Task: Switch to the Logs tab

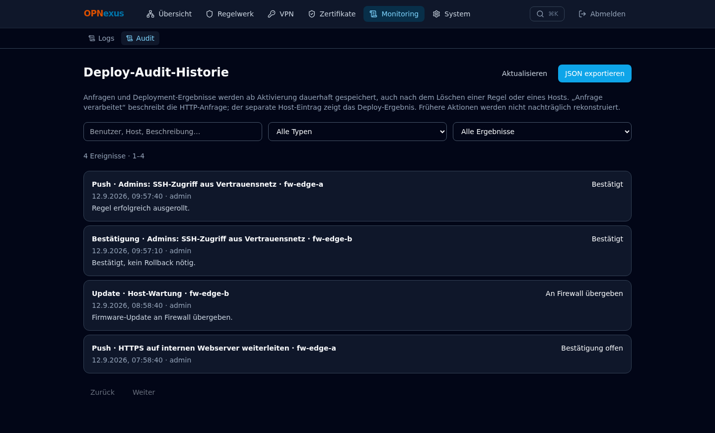Action: (x=101, y=38)
